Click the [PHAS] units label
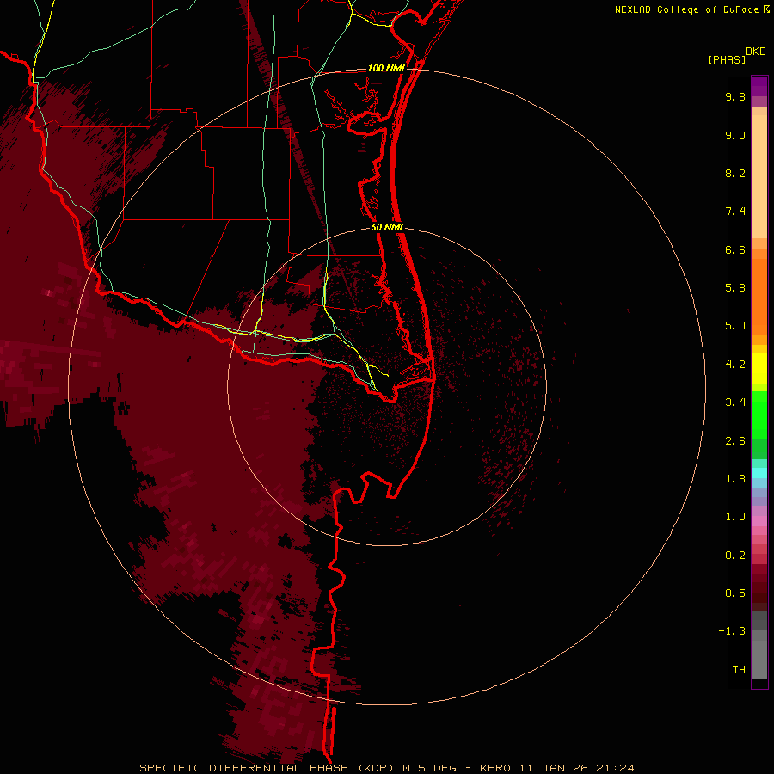The width and height of the screenshot is (774, 774). click(x=727, y=60)
